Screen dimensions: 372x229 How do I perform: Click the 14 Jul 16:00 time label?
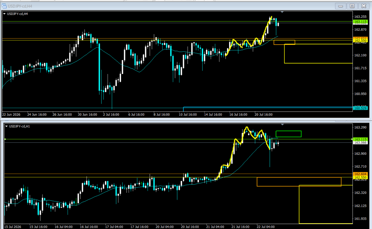point(213,114)
